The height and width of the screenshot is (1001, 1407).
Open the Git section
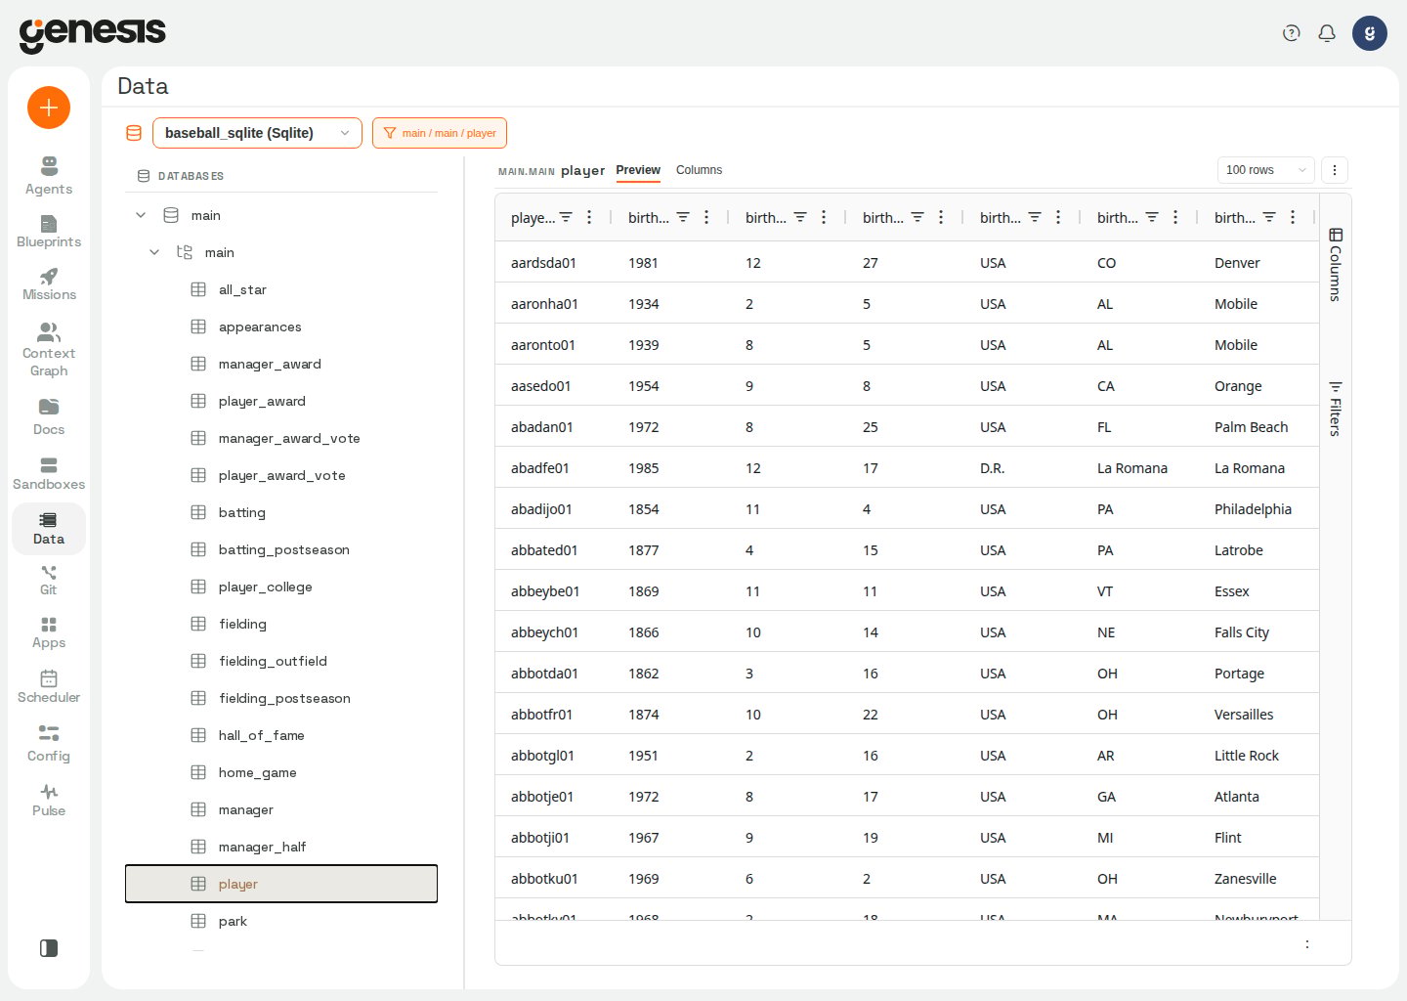click(49, 579)
